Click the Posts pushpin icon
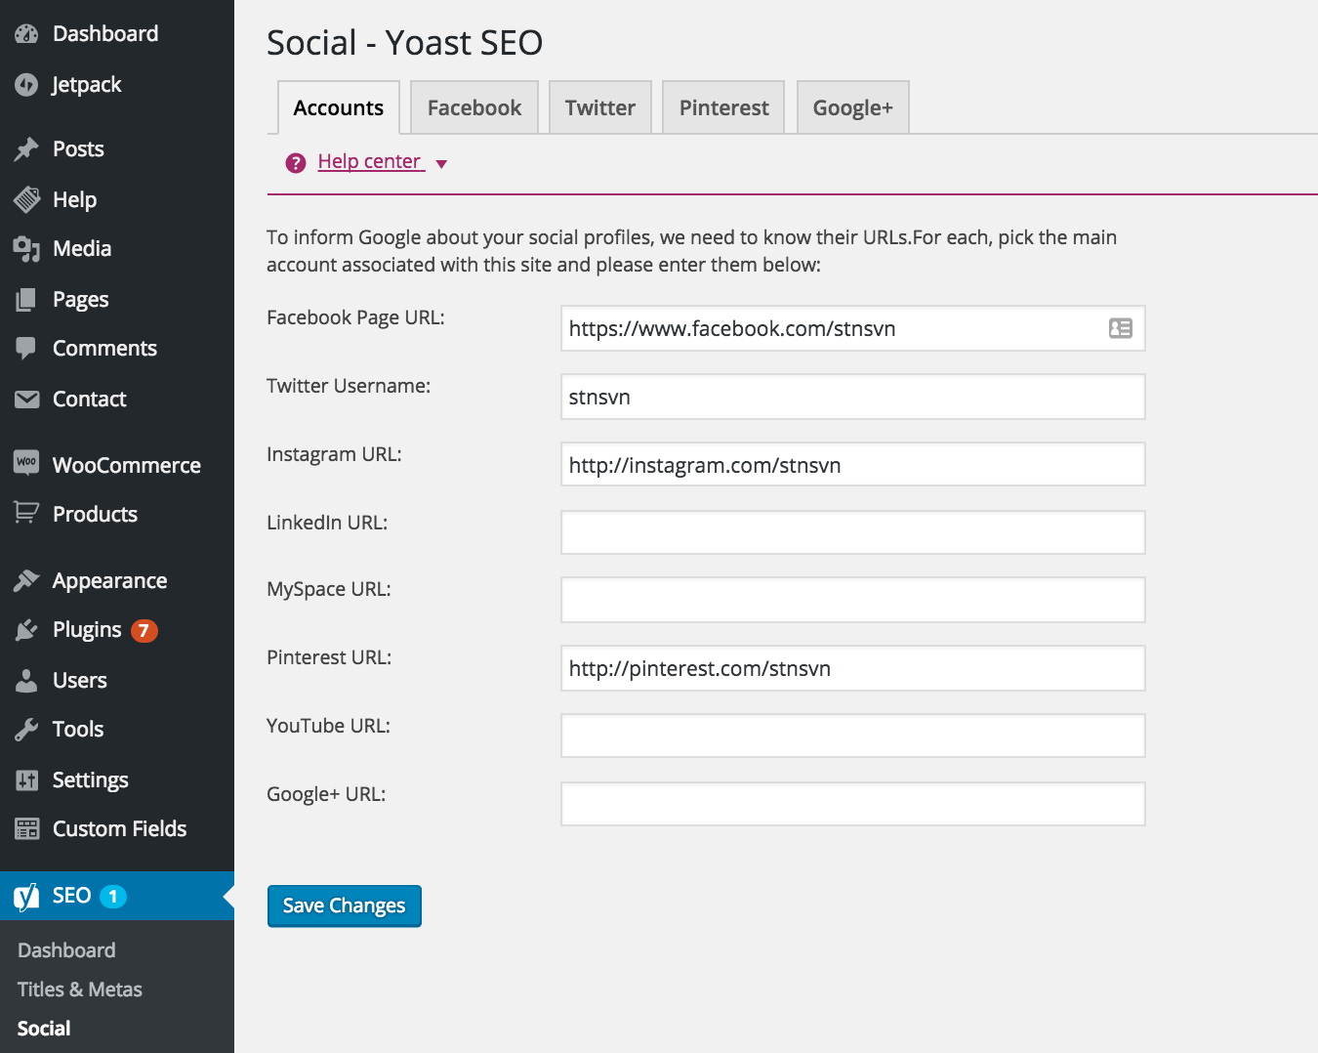This screenshot has width=1318, height=1053. tap(26, 149)
